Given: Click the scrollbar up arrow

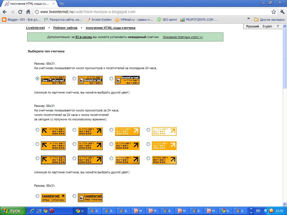Looking at the screenshot, I should (284, 26).
